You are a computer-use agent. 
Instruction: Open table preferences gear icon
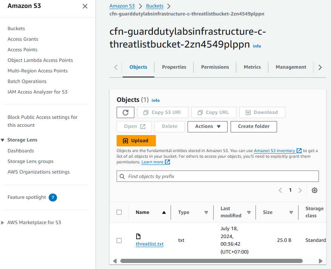(314, 190)
